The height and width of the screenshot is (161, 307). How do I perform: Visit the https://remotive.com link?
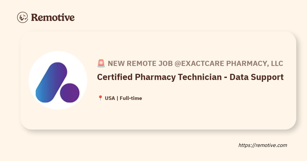(x=263, y=145)
